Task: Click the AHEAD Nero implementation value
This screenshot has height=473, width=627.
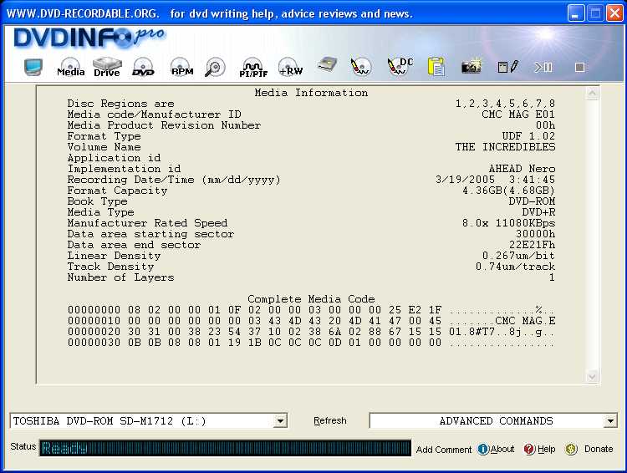Action: pyautogui.click(x=522, y=169)
